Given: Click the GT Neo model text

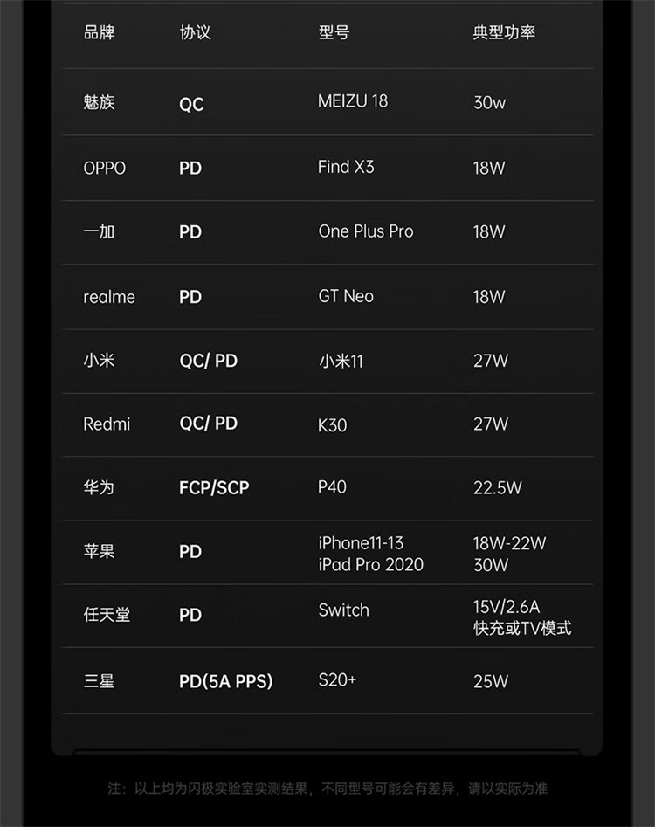Looking at the screenshot, I should tap(346, 296).
